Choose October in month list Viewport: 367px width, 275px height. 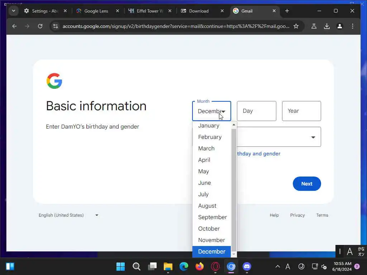(x=211, y=229)
